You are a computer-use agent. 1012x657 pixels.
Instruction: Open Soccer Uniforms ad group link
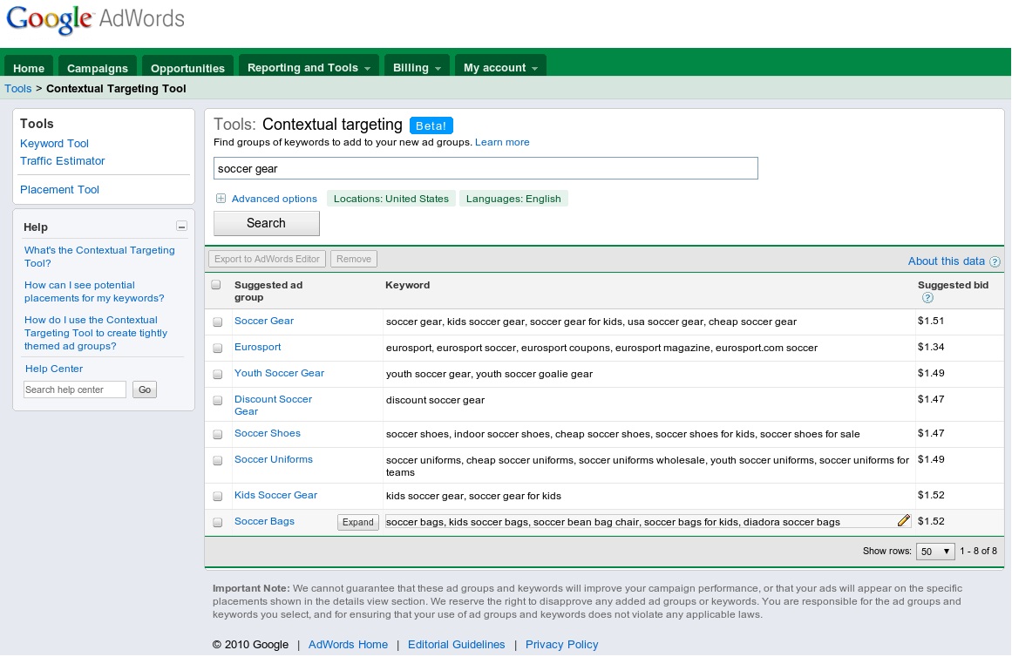click(x=273, y=459)
